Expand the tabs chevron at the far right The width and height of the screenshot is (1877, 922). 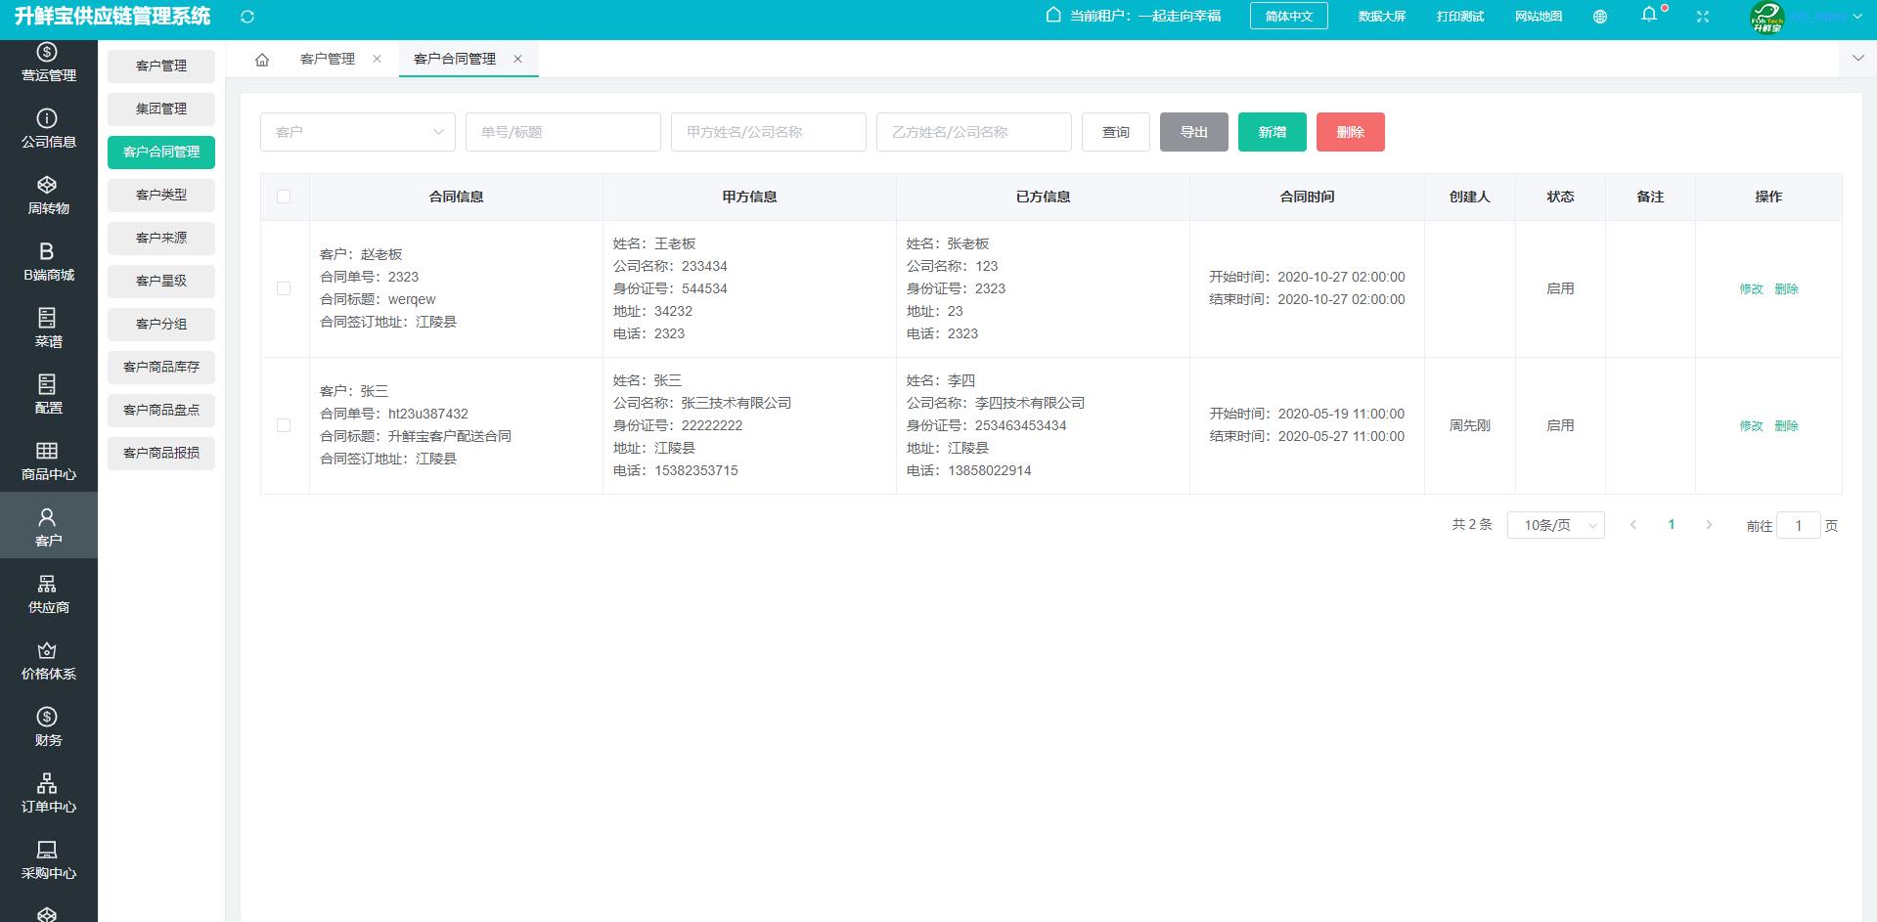1857,59
